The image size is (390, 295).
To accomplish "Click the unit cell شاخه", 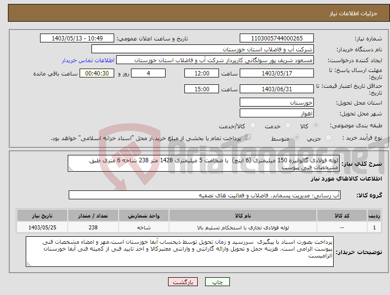I will (x=144, y=227).
